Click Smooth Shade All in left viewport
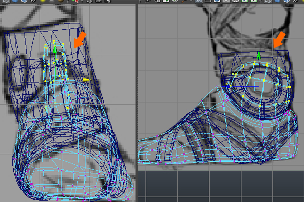This screenshot has height=202, width=304. [14, 2]
